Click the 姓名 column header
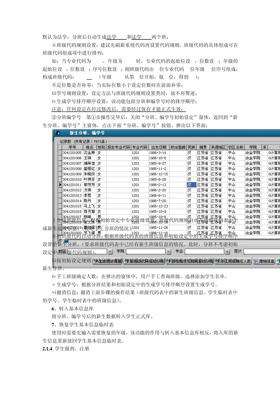Viewport: 280px width, 397px height. click(90, 147)
